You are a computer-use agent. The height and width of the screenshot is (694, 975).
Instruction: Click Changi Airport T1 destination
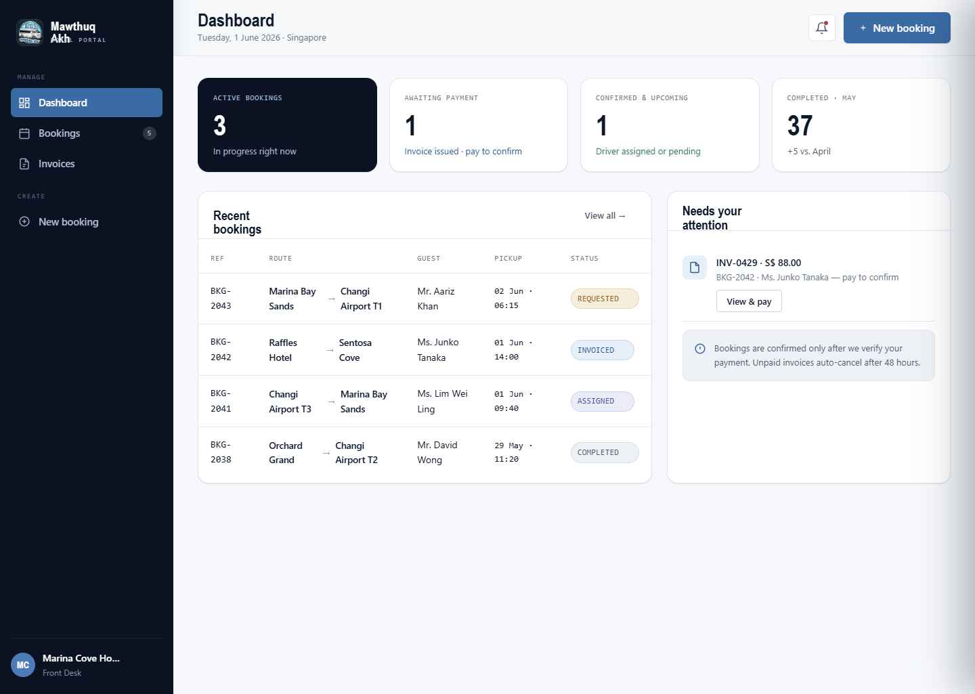click(361, 299)
